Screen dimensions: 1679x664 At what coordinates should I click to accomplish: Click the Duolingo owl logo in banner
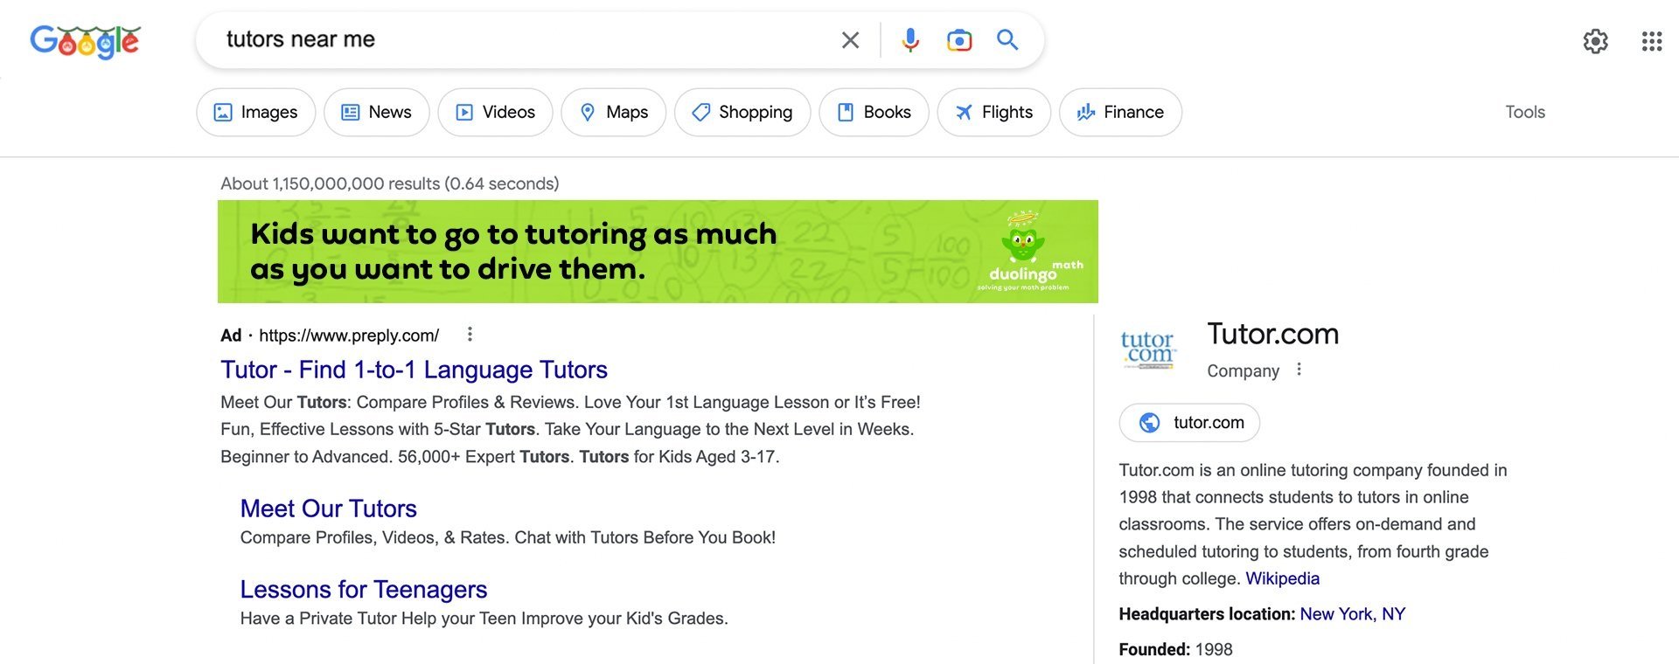pyautogui.click(x=1023, y=239)
